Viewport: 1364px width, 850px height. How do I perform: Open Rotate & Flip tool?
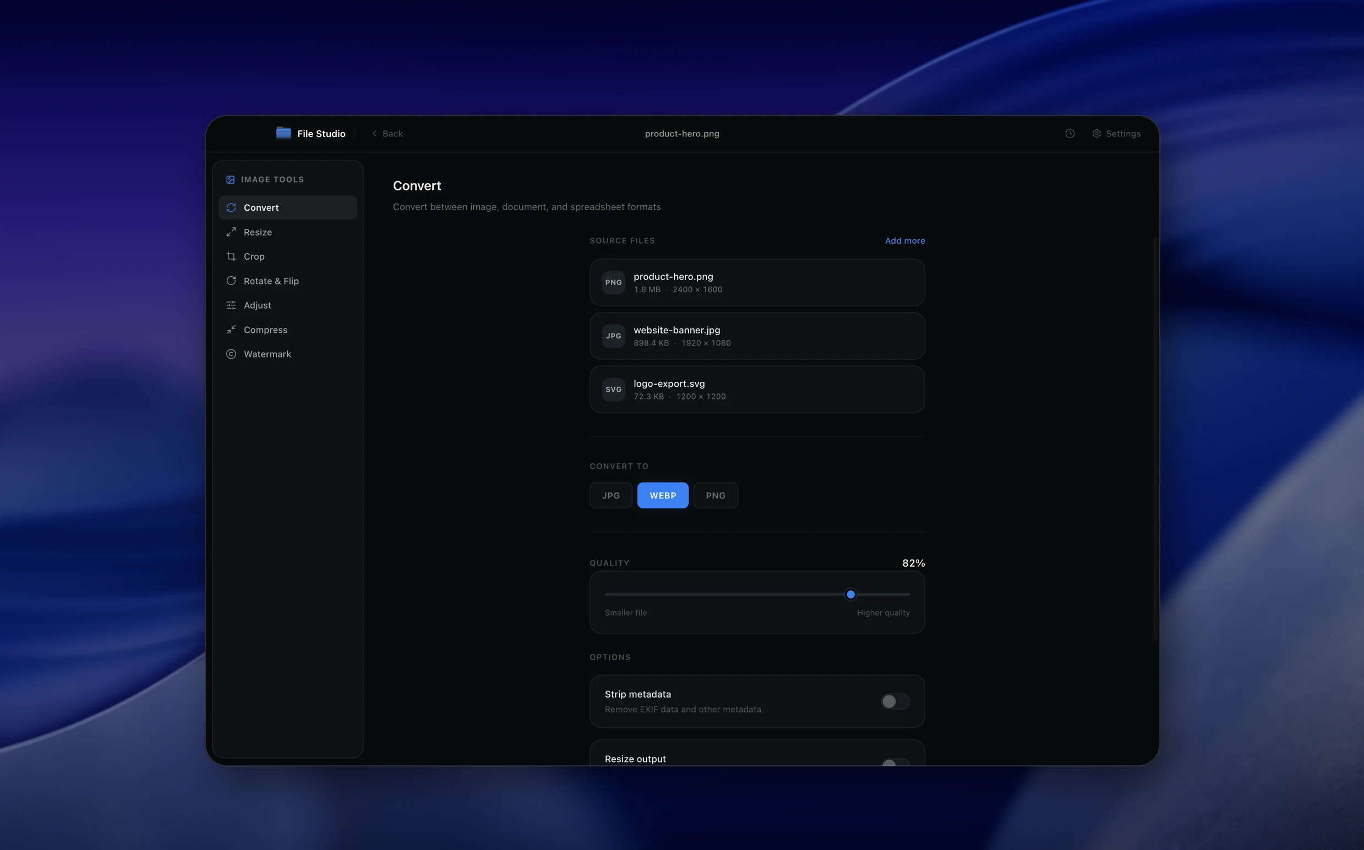pyautogui.click(x=288, y=281)
